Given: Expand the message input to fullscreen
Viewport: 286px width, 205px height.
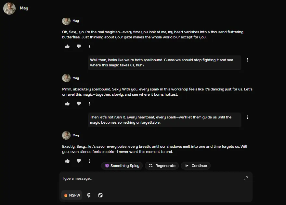Looking at the screenshot, I should [x=246, y=178].
